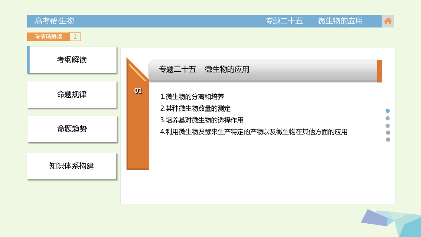Select the blue first page dot
Screen dimensions: 421x237
[x=388, y=111]
